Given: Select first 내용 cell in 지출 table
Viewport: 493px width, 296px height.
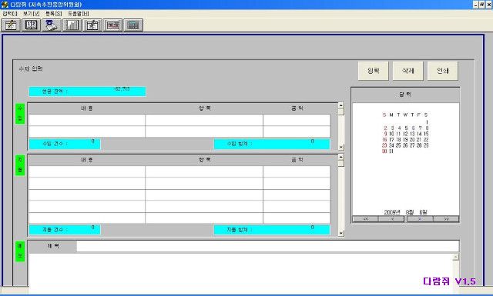Looking at the screenshot, I should click(x=87, y=171).
